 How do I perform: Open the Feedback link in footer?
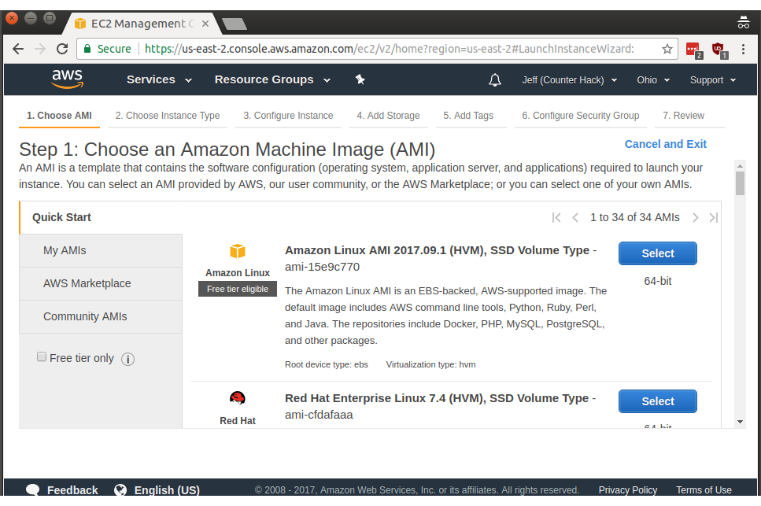(72, 490)
